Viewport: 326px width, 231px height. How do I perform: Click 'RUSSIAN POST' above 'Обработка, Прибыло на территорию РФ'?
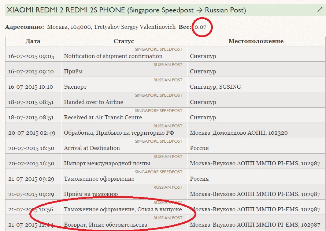(x=168, y=126)
